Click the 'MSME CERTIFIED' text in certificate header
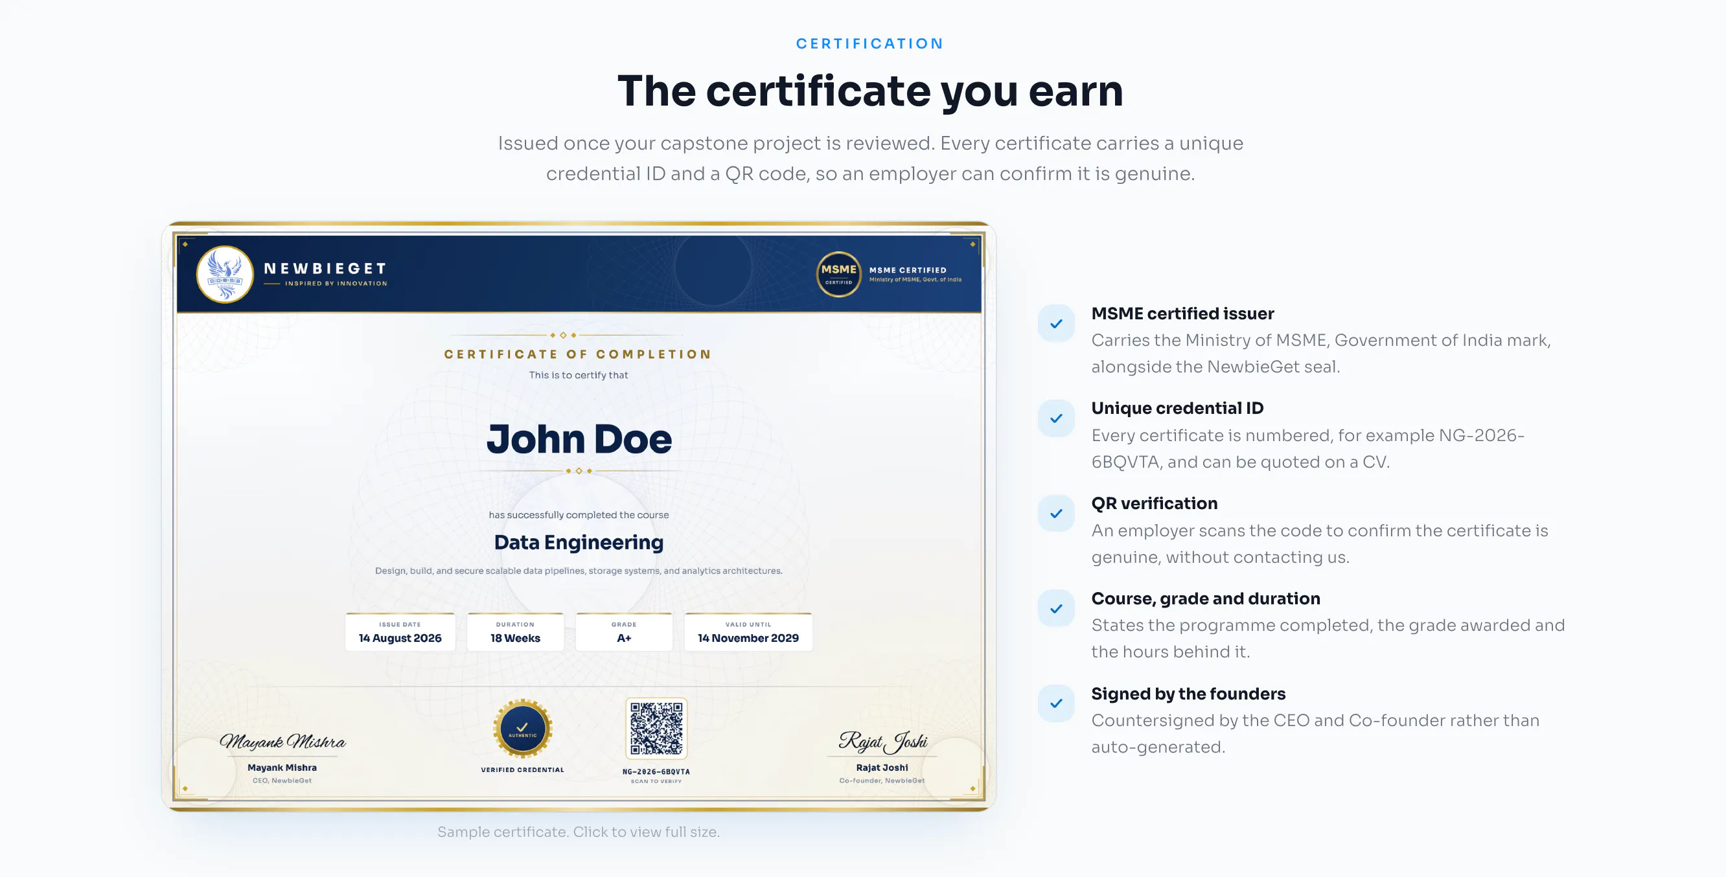The width and height of the screenshot is (1726, 877). click(908, 270)
